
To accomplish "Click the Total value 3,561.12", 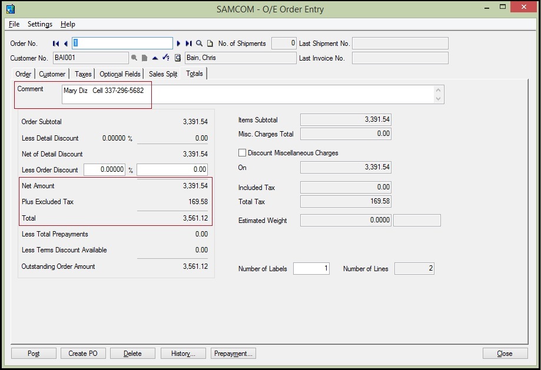I will tap(195, 218).
